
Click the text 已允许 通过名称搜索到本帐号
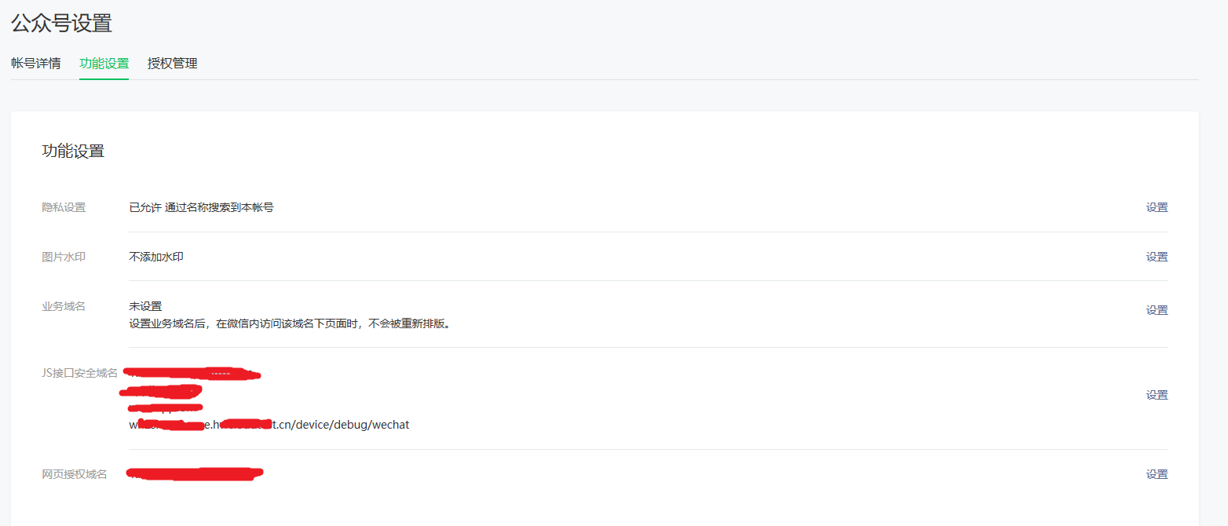(x=201, y=207)
